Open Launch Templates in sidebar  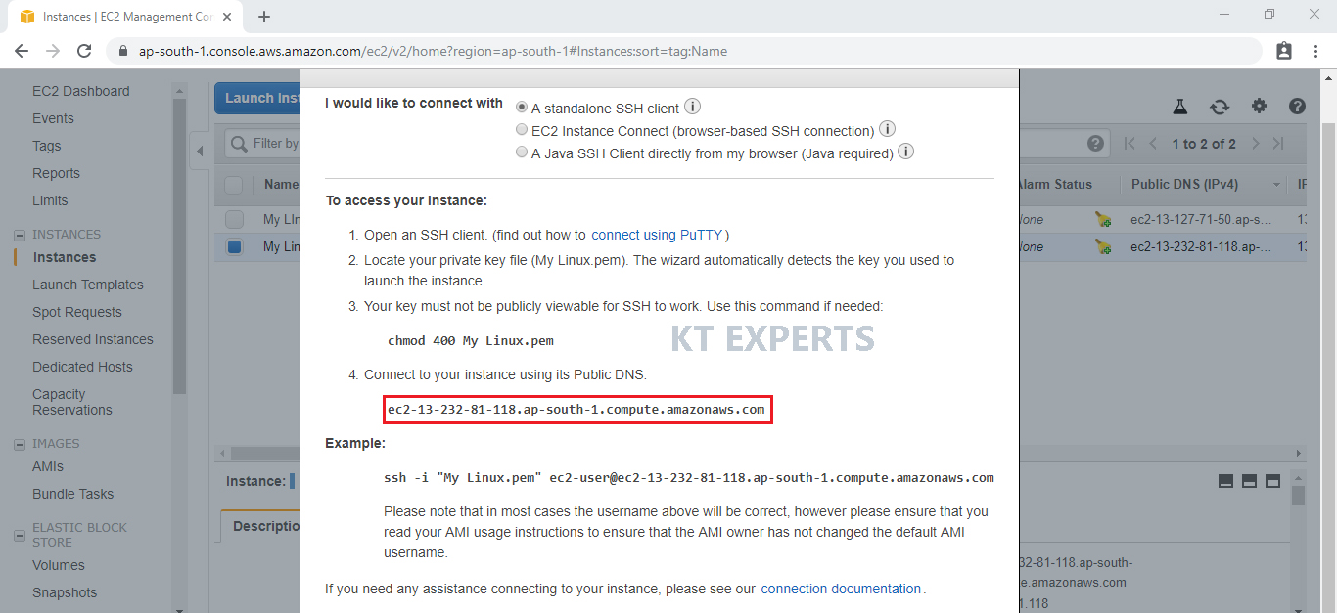tap(88, 285)
